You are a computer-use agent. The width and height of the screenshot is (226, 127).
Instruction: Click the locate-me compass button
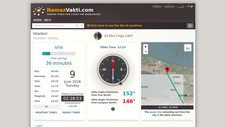190,25
